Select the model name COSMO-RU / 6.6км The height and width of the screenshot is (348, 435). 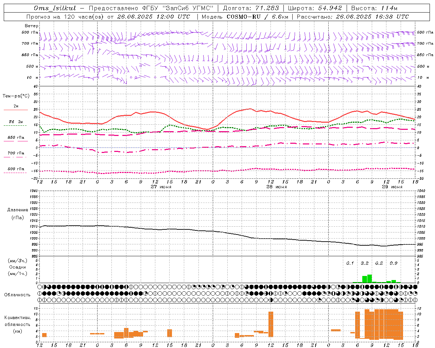click(x=258, y=17)
